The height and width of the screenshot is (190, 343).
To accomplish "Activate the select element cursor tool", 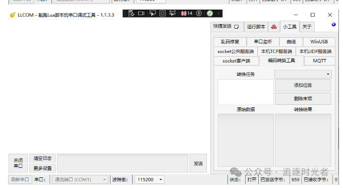I will [x=153, y=13].
